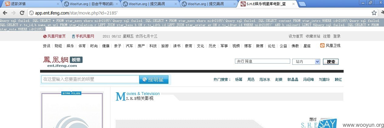The image size is (384, 128).
Task: Click the 搜索 button
Action: click(x=331, y=62)
